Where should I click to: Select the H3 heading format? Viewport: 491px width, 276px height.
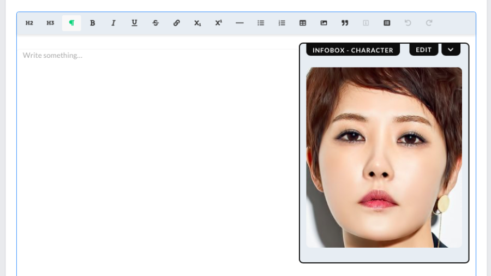click(50, 23)
